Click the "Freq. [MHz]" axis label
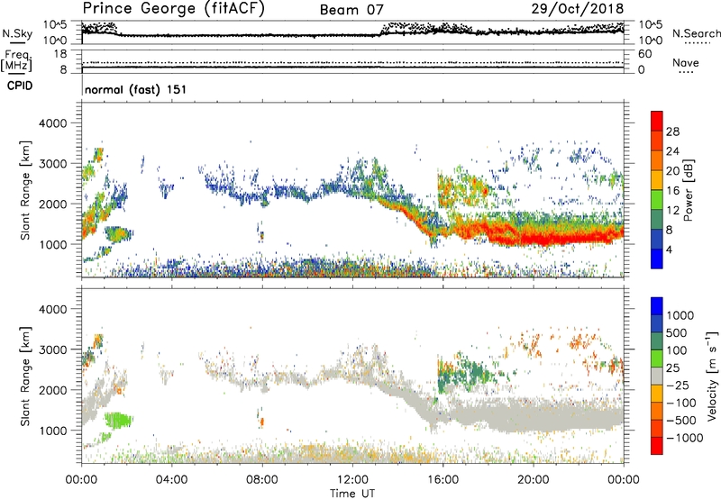The width and height of the screenshot is (721, 499). click(16, 61)
